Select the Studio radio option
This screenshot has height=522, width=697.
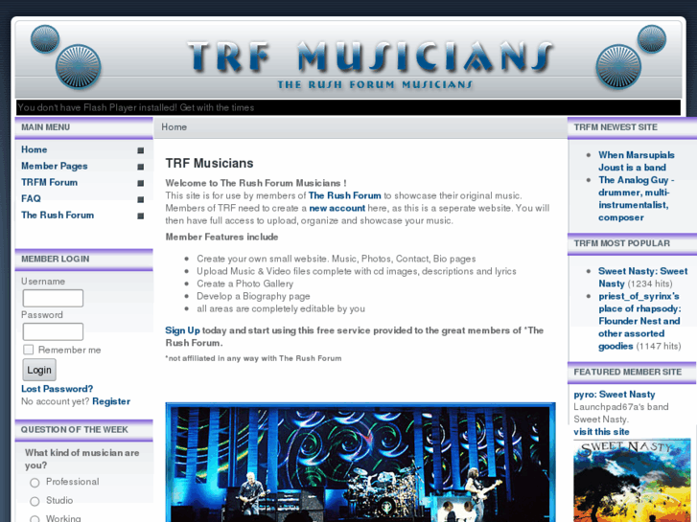point(35,501)
